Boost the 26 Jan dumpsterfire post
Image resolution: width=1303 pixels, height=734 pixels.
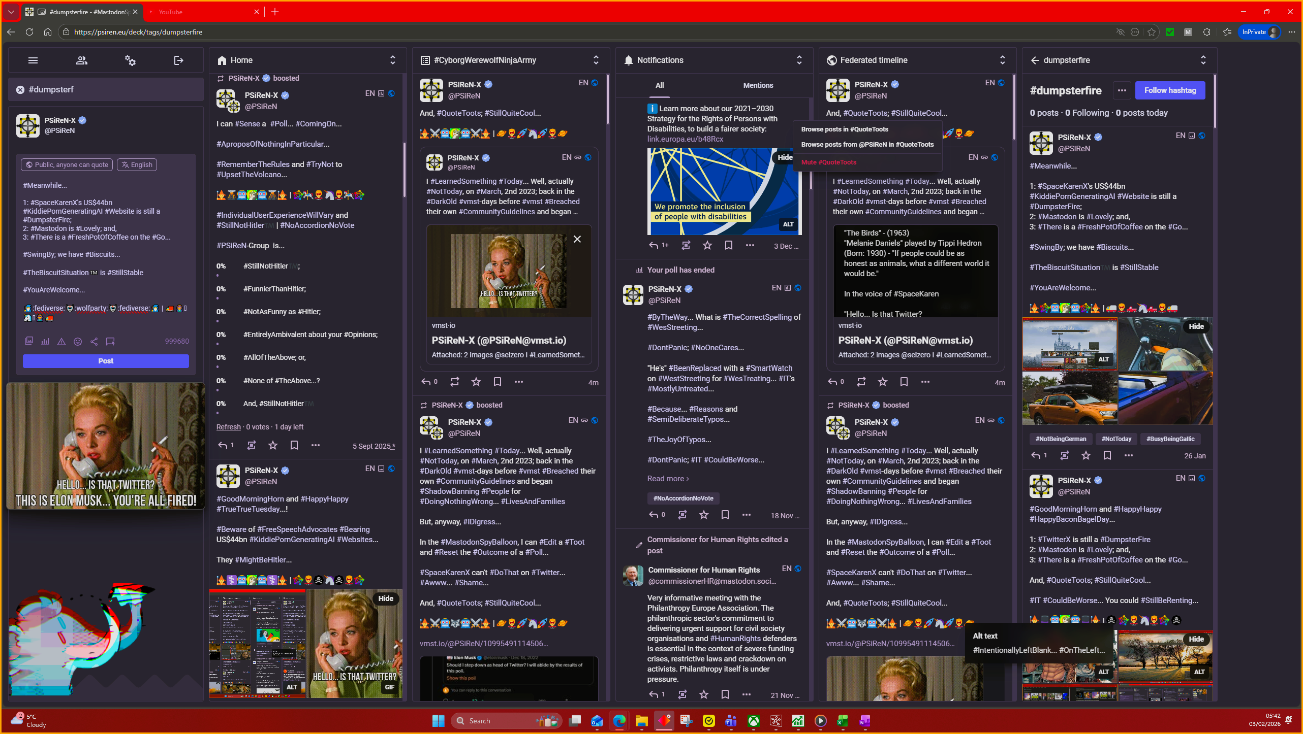coord(1064,455)
